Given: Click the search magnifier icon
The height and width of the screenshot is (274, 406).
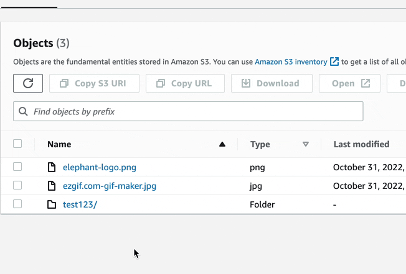Looking at the screenshot, I should click(x=23, y=111).
